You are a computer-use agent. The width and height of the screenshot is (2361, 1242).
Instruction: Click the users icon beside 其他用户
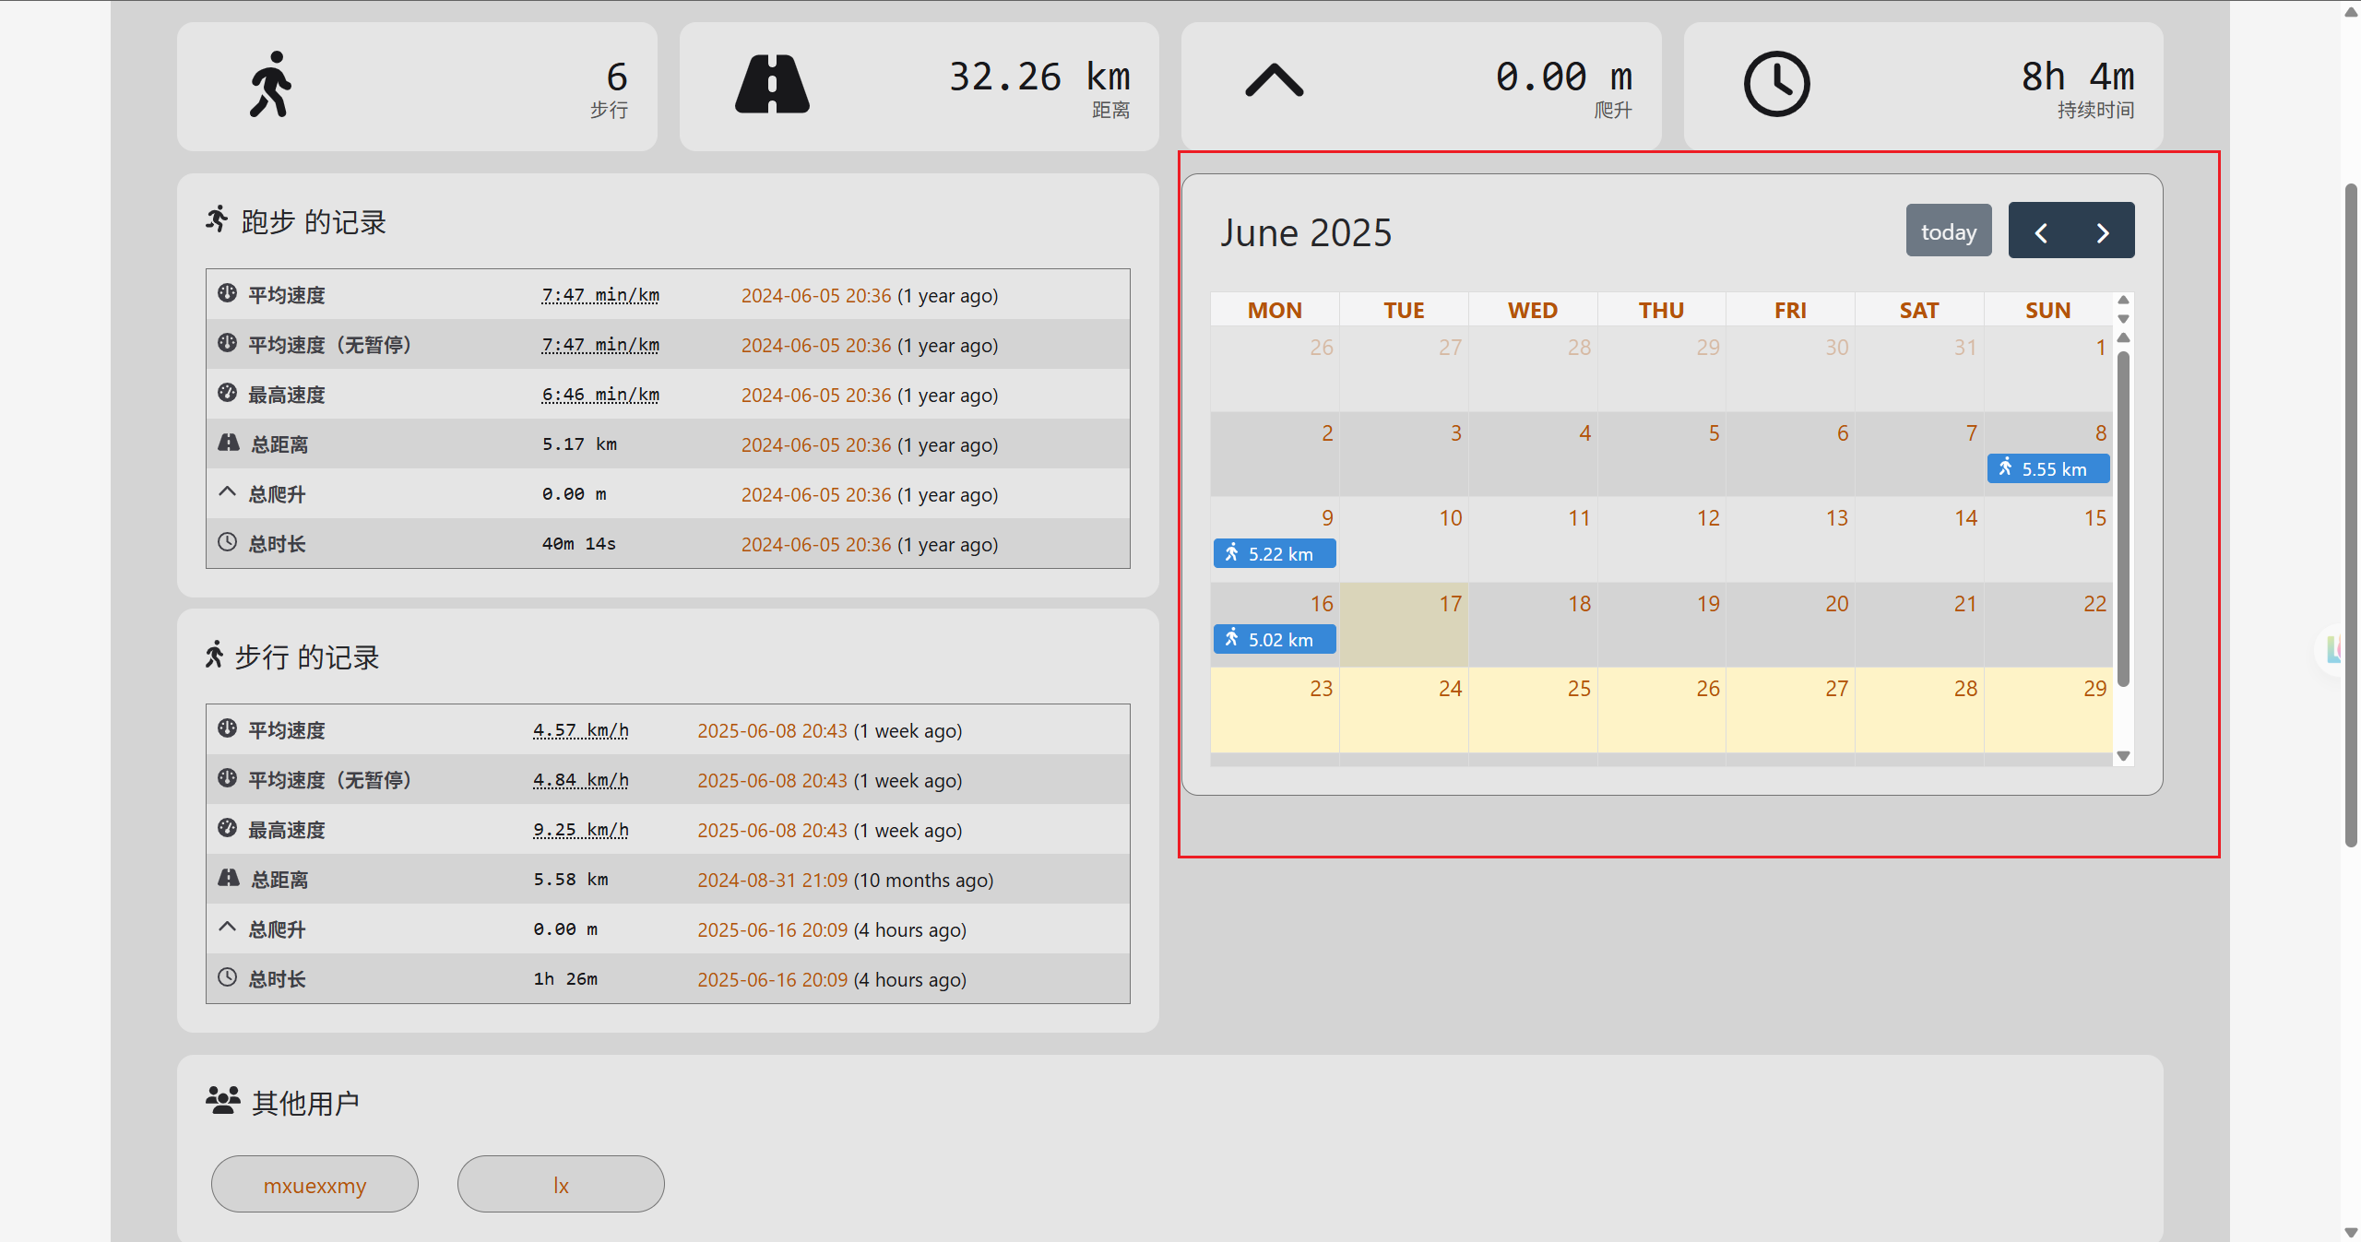point(222,1100)
